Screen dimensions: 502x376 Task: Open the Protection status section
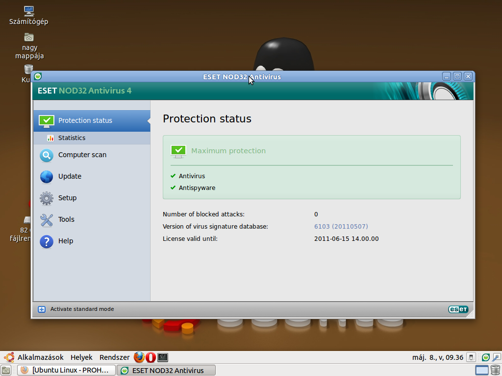[92, 121]
